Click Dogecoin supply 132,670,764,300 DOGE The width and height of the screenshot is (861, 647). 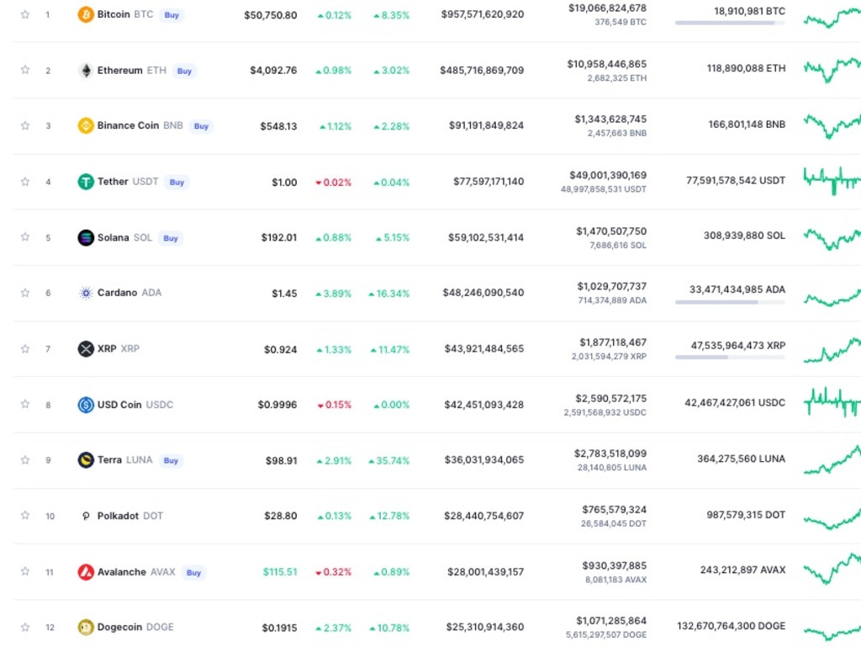tap(732, 626)
